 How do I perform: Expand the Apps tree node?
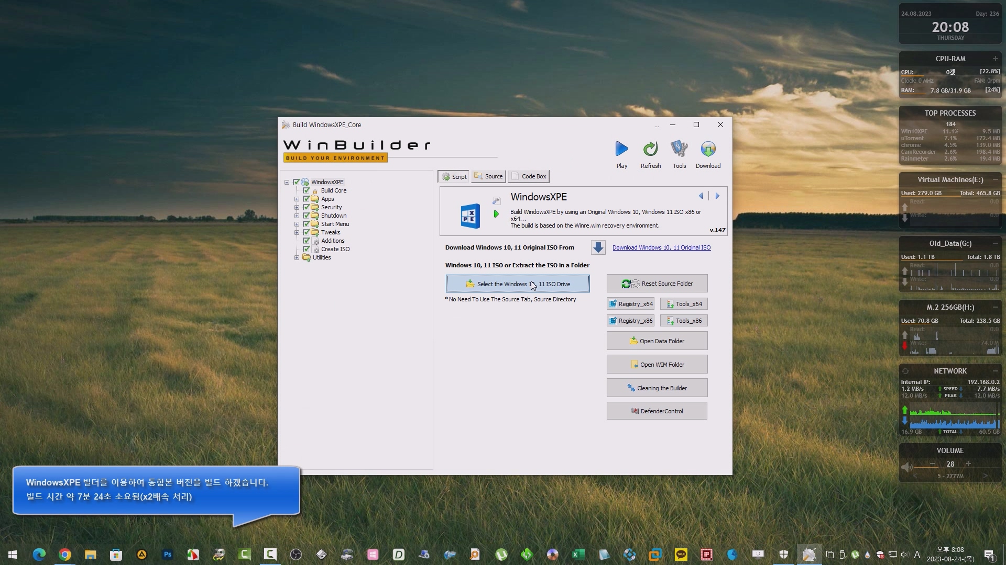pos(297,199)
